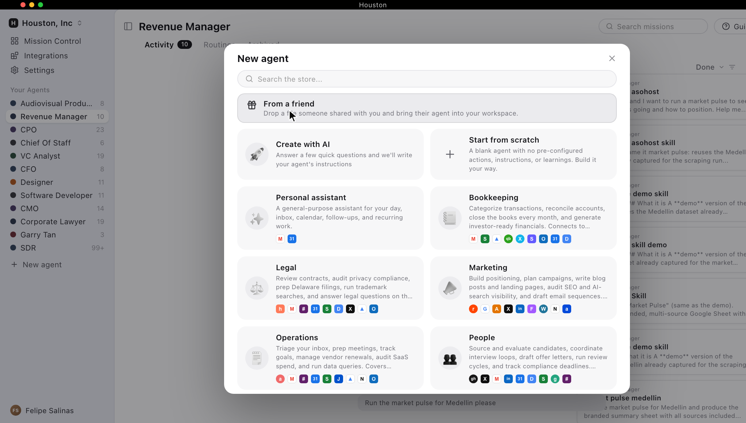Click the gift icon beside From a friend
Viewport: 746px width, 423px height.
252,105
